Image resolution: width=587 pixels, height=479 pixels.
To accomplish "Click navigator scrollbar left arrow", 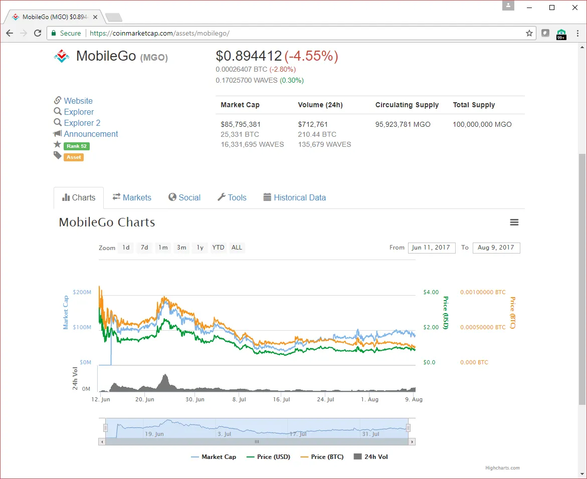I will [x=102, y=442].
